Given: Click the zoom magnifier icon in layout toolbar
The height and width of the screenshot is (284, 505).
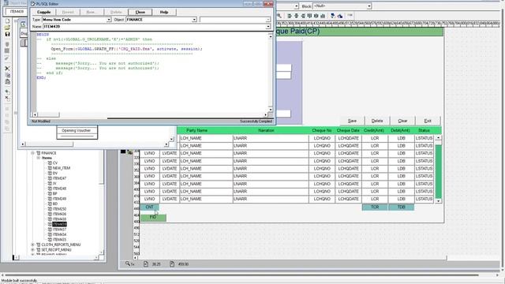Looking at the screenshot, I should tap(279, 16).
